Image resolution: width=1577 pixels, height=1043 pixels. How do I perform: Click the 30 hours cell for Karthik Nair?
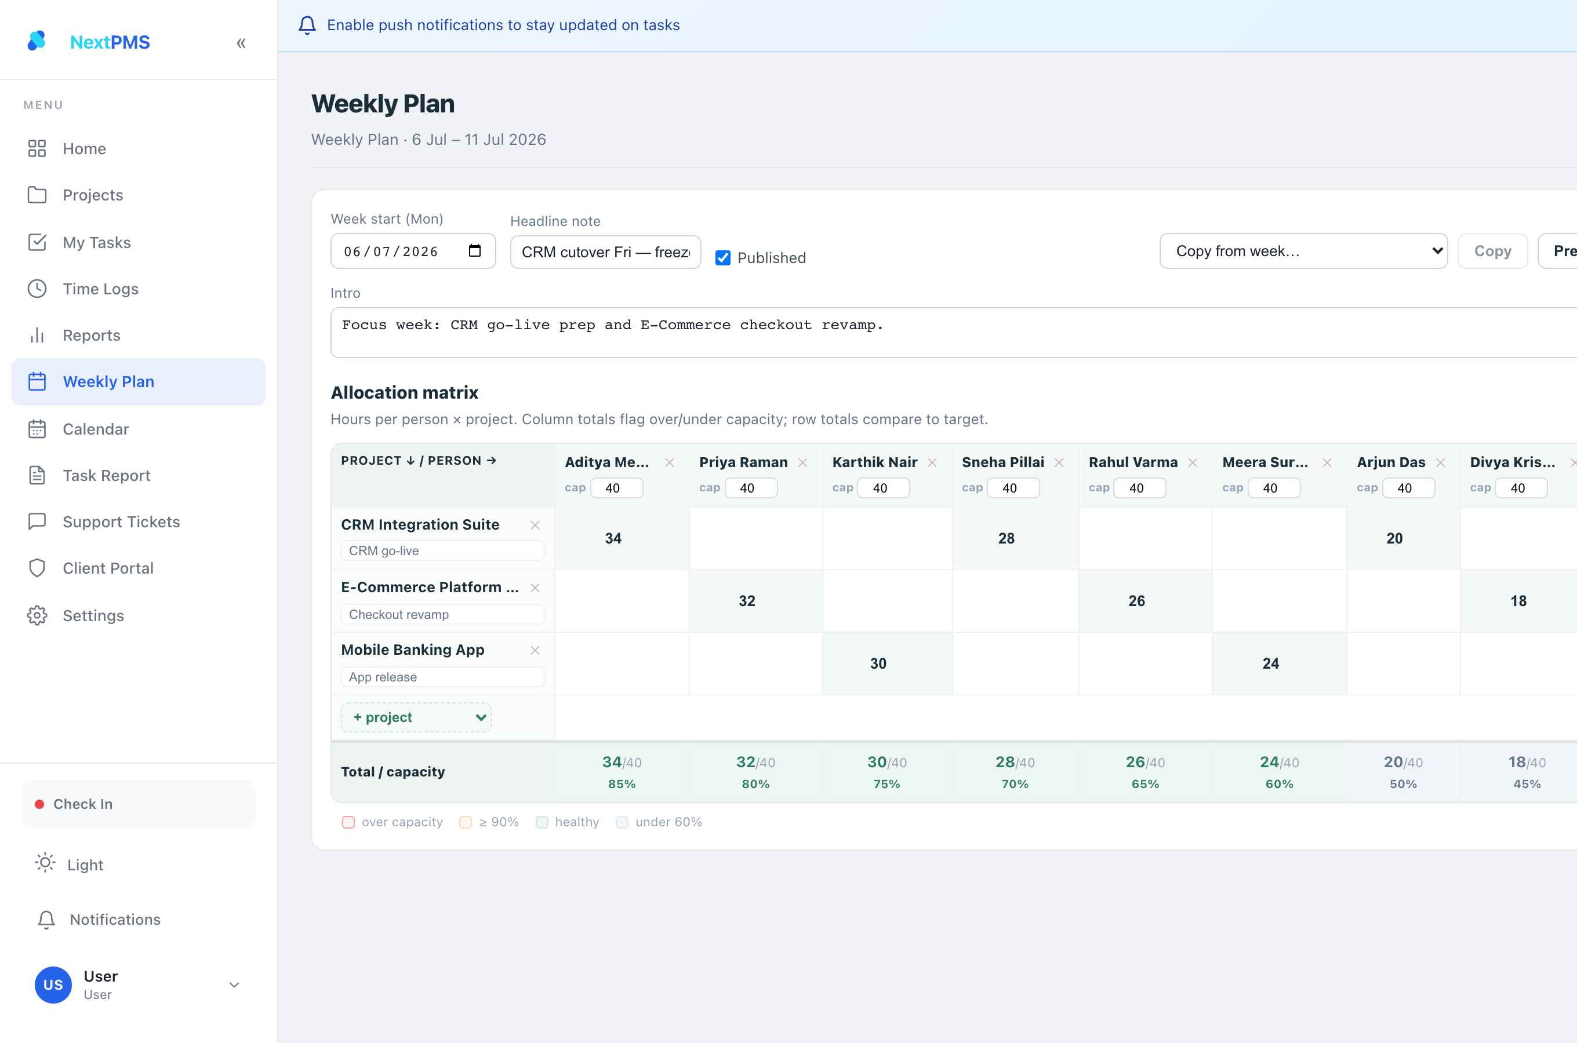pos(887,663)
